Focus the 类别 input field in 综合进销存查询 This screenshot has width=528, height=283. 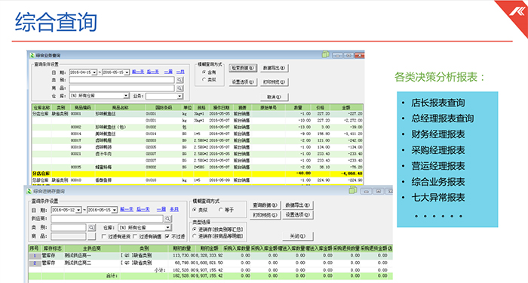coord(69,227)
